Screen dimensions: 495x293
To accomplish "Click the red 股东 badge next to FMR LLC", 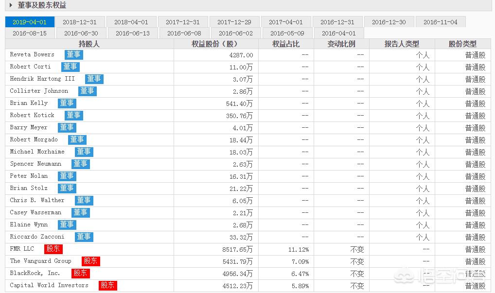I will 53,249.
